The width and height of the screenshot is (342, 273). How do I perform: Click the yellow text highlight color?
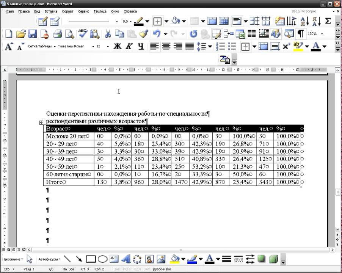point(298,47)
